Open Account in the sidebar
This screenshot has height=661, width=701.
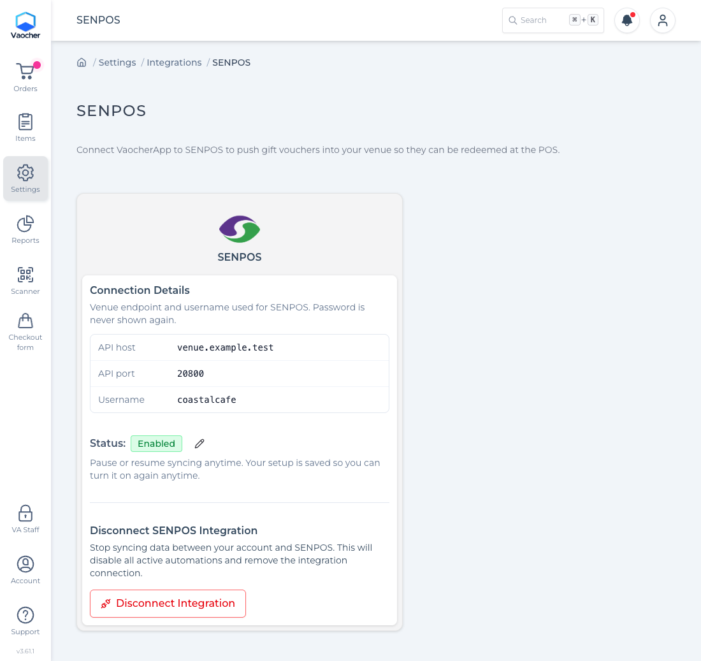[25, 570]
